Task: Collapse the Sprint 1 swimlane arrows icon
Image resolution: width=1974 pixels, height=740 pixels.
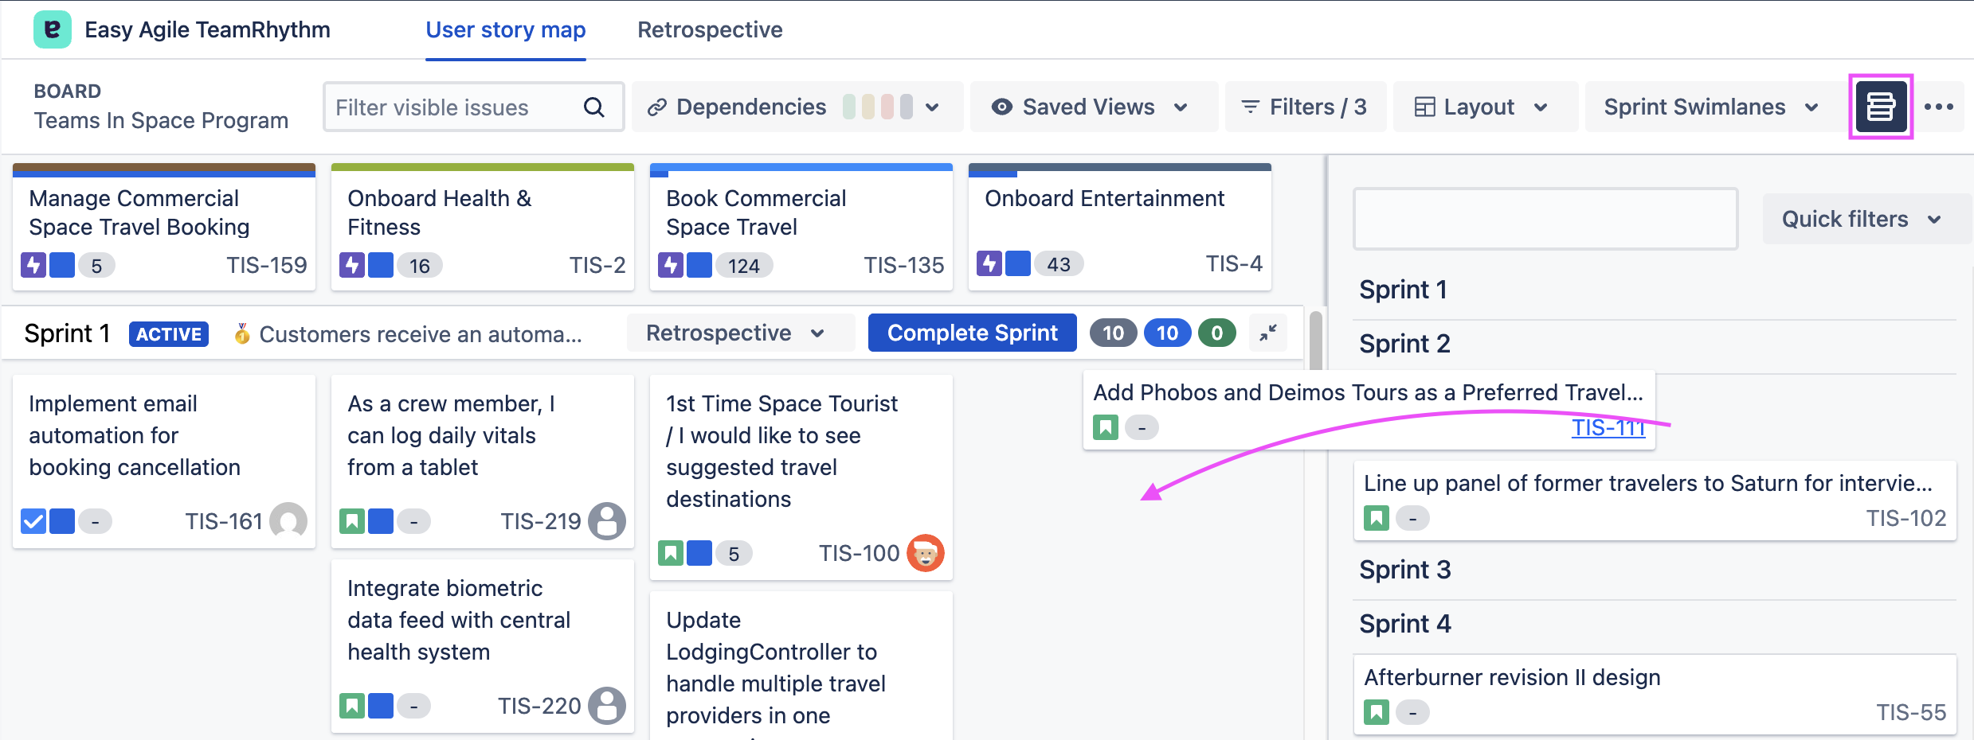Action: (1268, 333)
